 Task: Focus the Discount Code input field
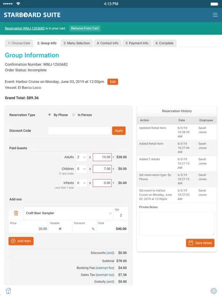point(79,131)
